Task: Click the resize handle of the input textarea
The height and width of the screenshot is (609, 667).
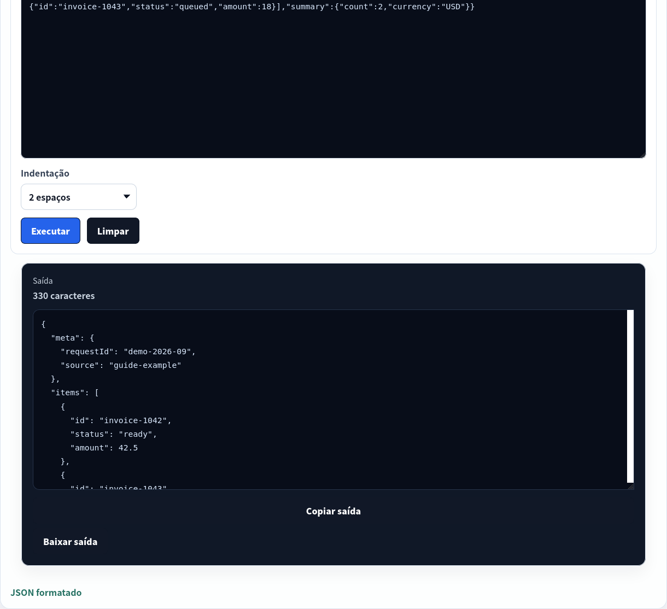Action: (x=642, y=154)
